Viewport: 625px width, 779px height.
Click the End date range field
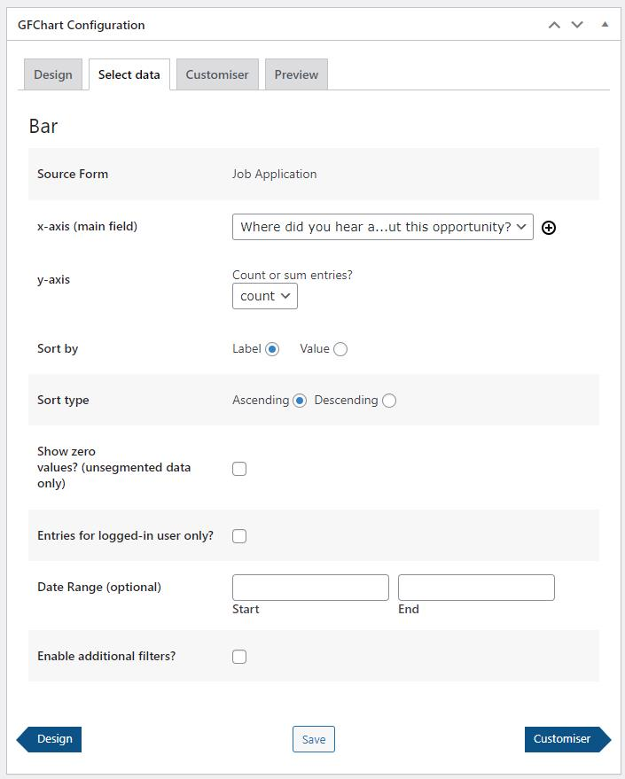click(476, 588)
